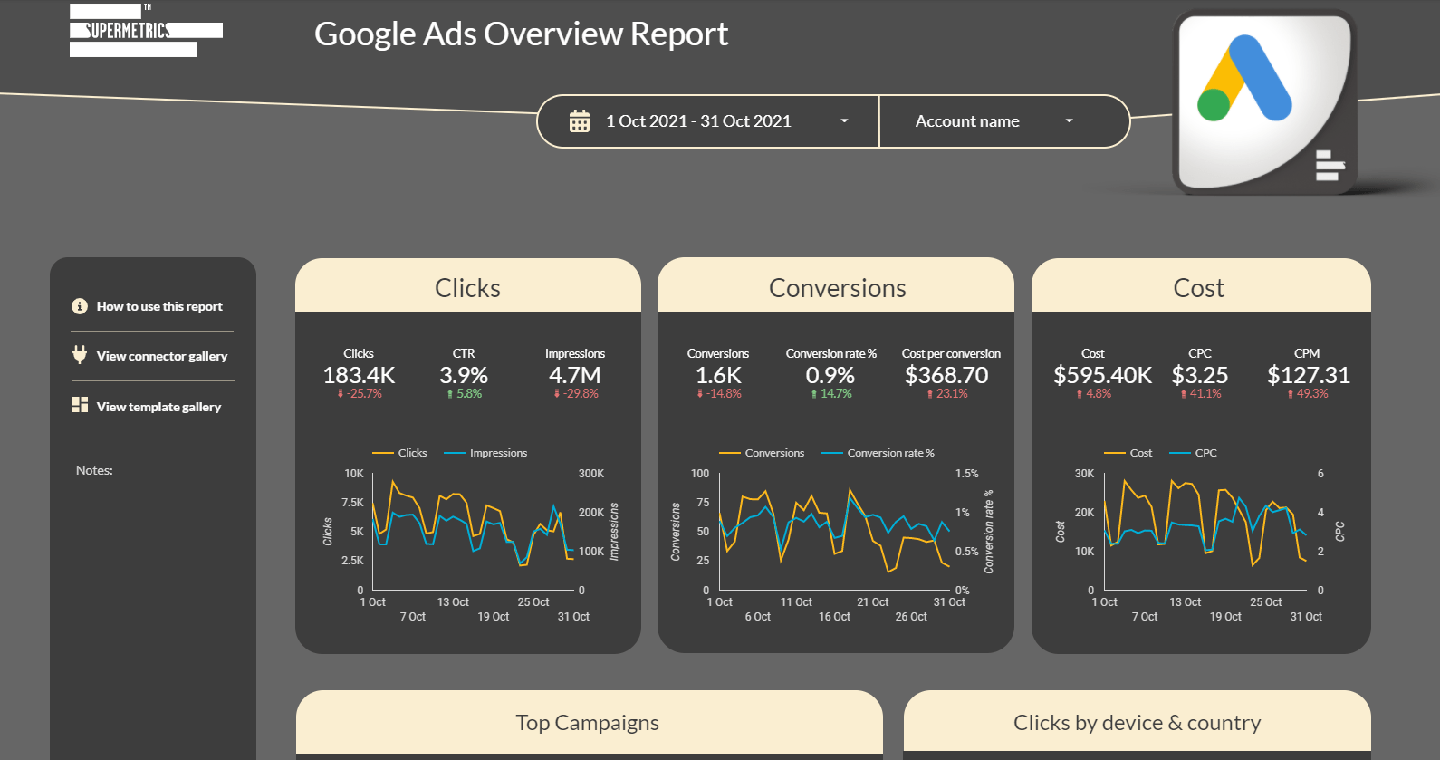Image resolution: width=1440 pixels, height=760 pixels.
Task: Click the 5.8% CTR change indicator
Action: tap(464, 394)
